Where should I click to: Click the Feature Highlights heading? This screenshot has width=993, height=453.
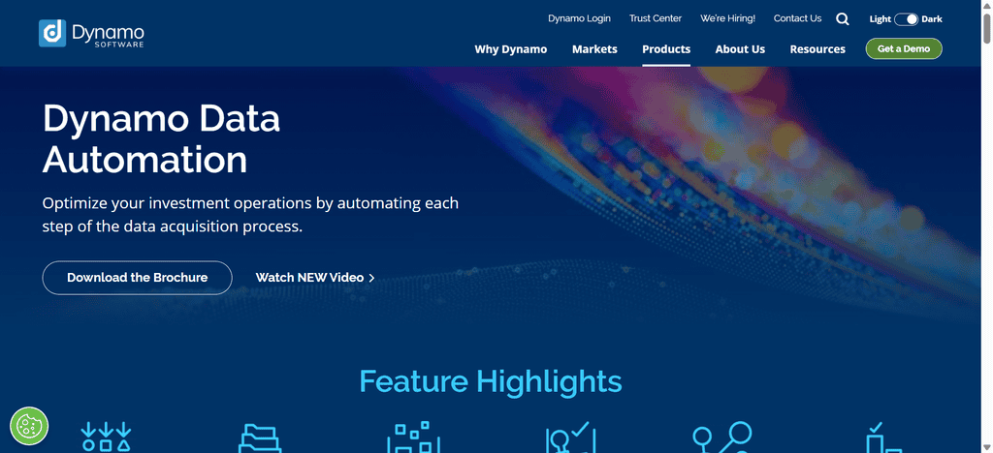point(491,381)
